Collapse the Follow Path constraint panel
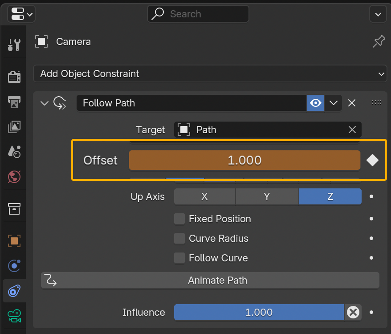Image resolution: width=391 pixels, height=334 pixels. click(x=44, y=103)
